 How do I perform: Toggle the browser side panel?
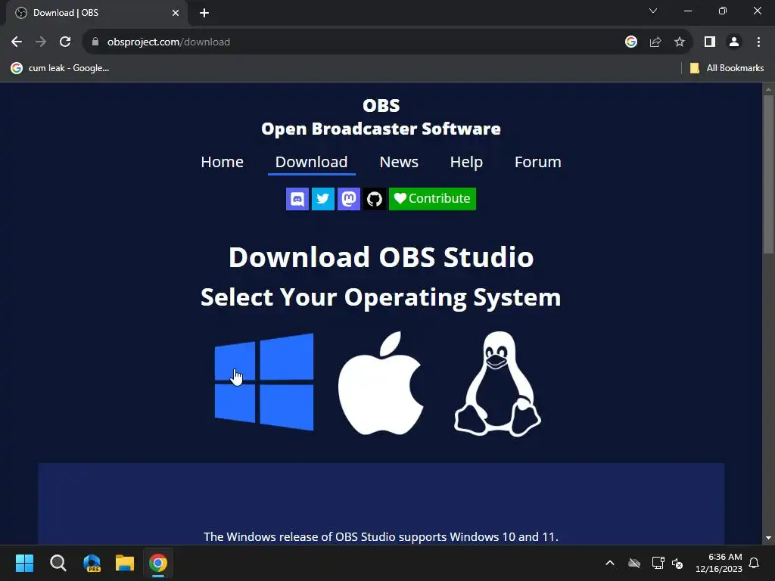710,42
